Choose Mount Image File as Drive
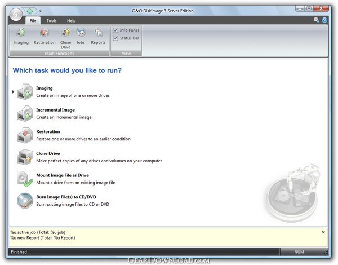The height and width of the screenshot is (265, 338). point(63,175)
